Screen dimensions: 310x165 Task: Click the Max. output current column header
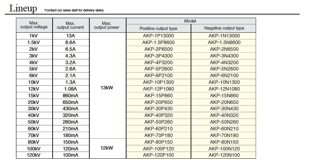[70, 25]
